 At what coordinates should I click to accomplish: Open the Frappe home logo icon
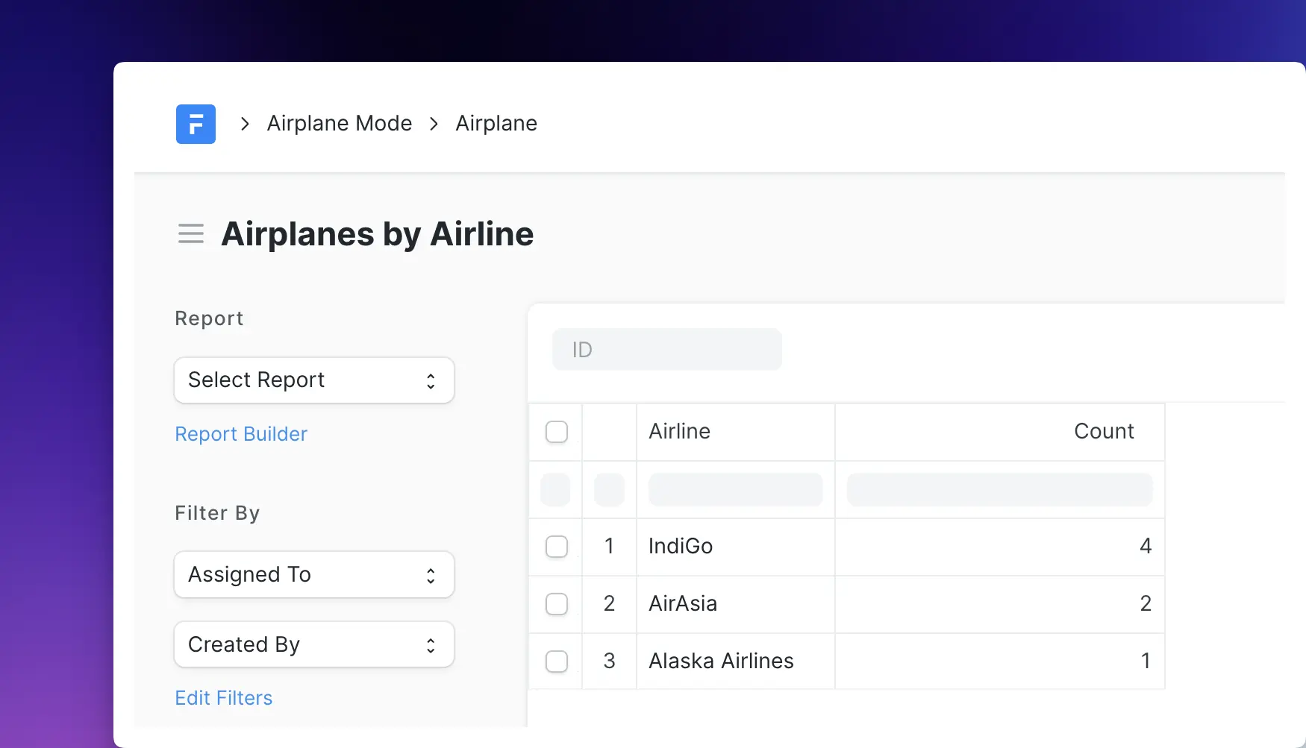coord(196,124)
